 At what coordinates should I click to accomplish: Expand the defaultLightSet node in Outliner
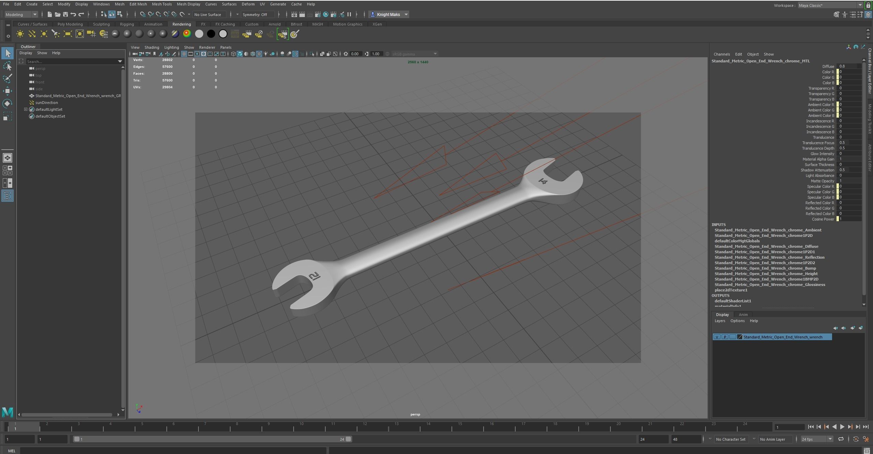26,109
